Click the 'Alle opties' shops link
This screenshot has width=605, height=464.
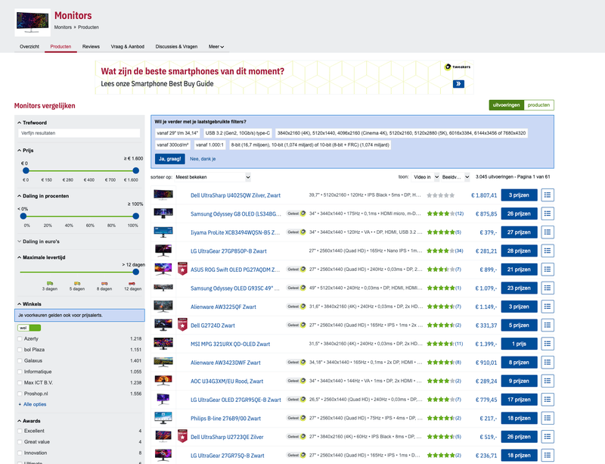[35, 404]
